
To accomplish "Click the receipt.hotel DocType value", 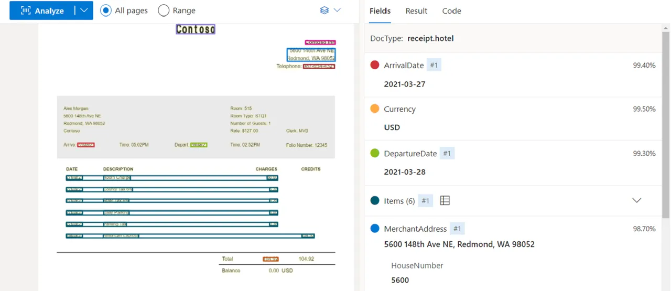I will click(430, 38).
